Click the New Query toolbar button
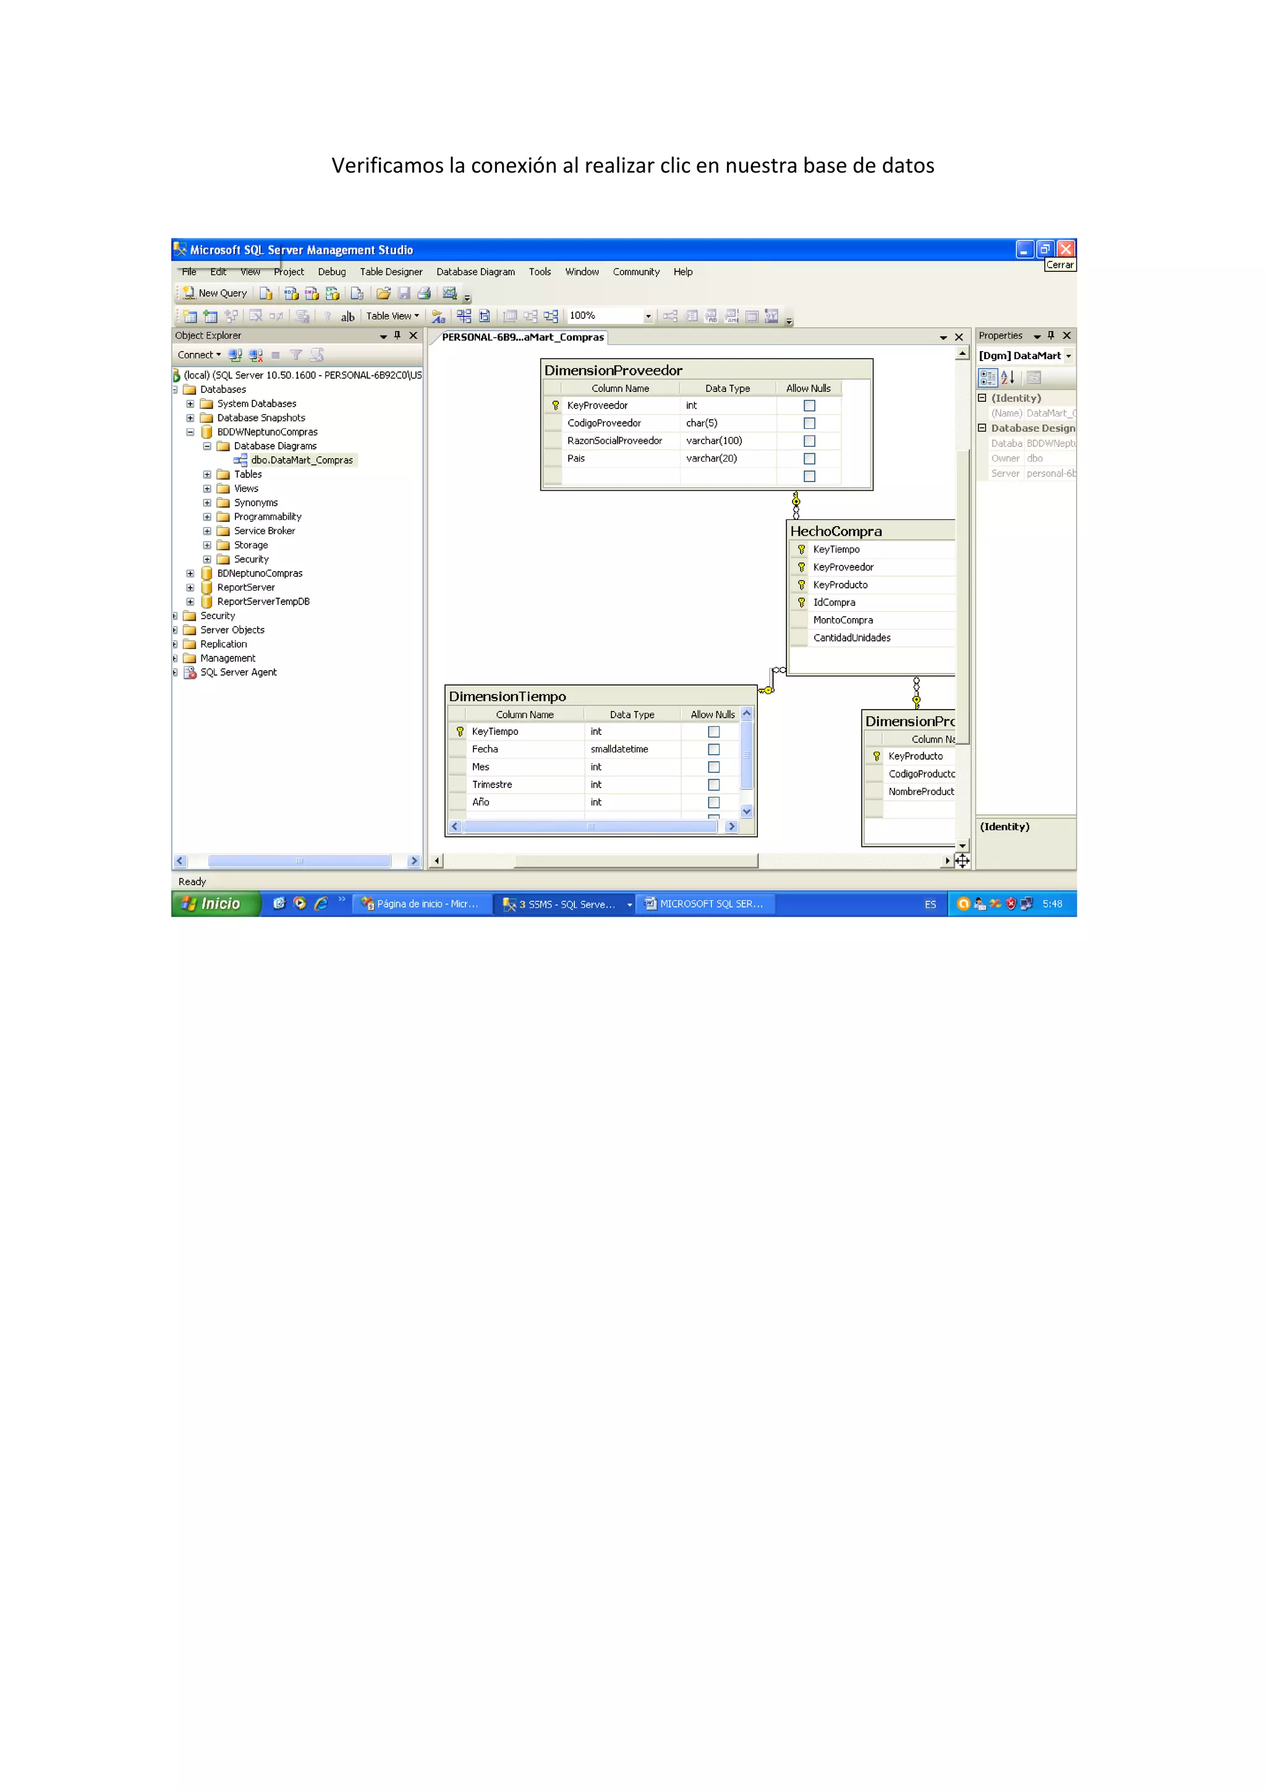This screenshot has width=1266, height=1790. coord(215,293)
